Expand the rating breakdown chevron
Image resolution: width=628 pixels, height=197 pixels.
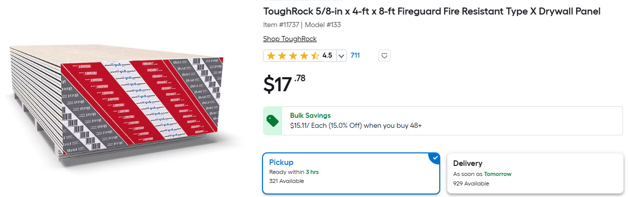pyautogui.click(x=341, y=56)
